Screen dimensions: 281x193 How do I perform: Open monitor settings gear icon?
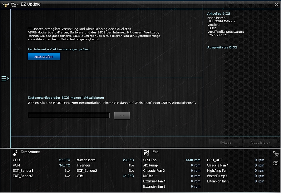pos(276,154)
